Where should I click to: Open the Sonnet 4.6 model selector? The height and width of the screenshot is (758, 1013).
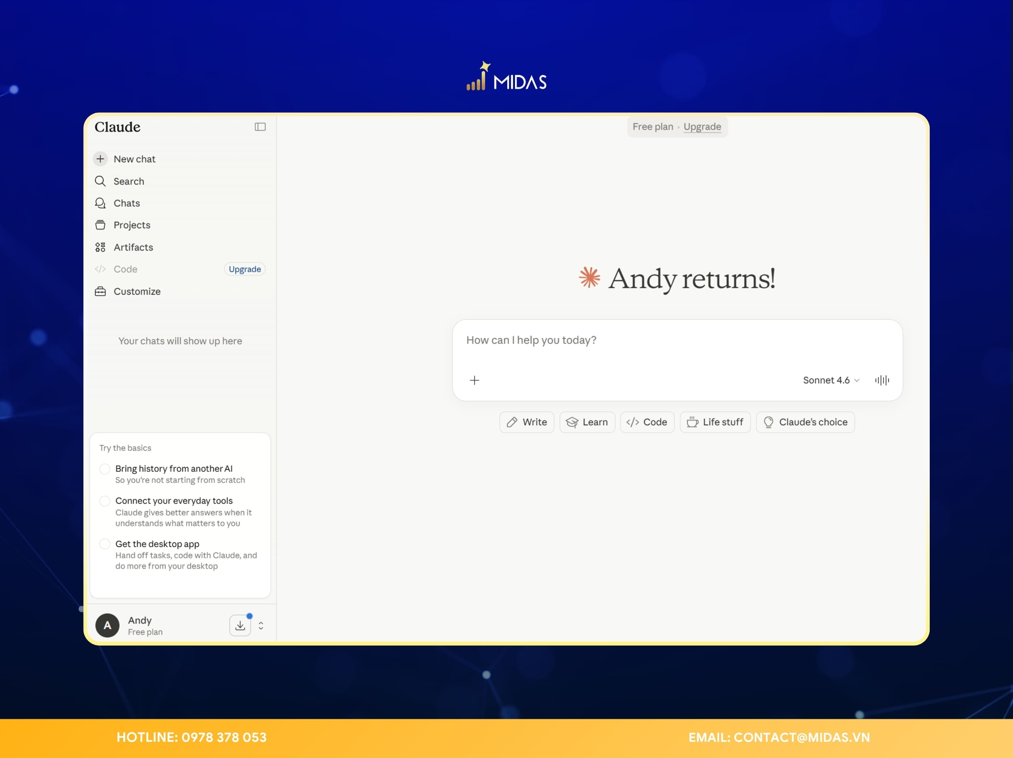[x=831, y=380]
